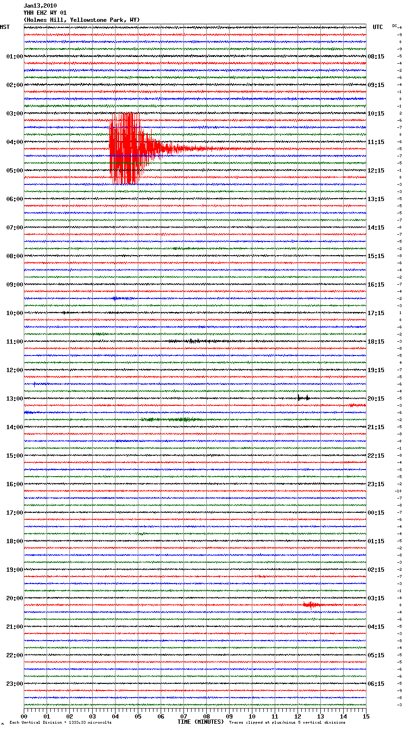Click the UTC timezone label
This screenshot has height=729, width=404.
tap(378, 27)
